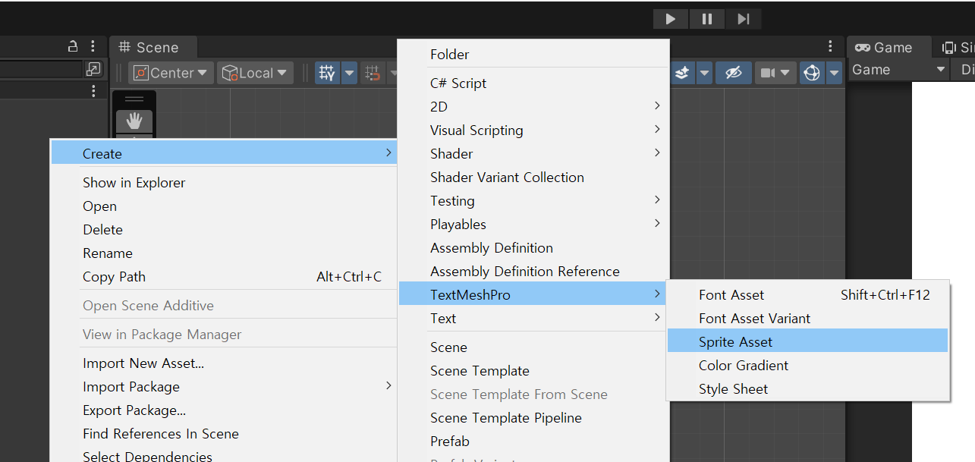Image resolution: width=975 pixels, height=462 pixels.
Task: Click the Step frame button
Action: (744, 19)
